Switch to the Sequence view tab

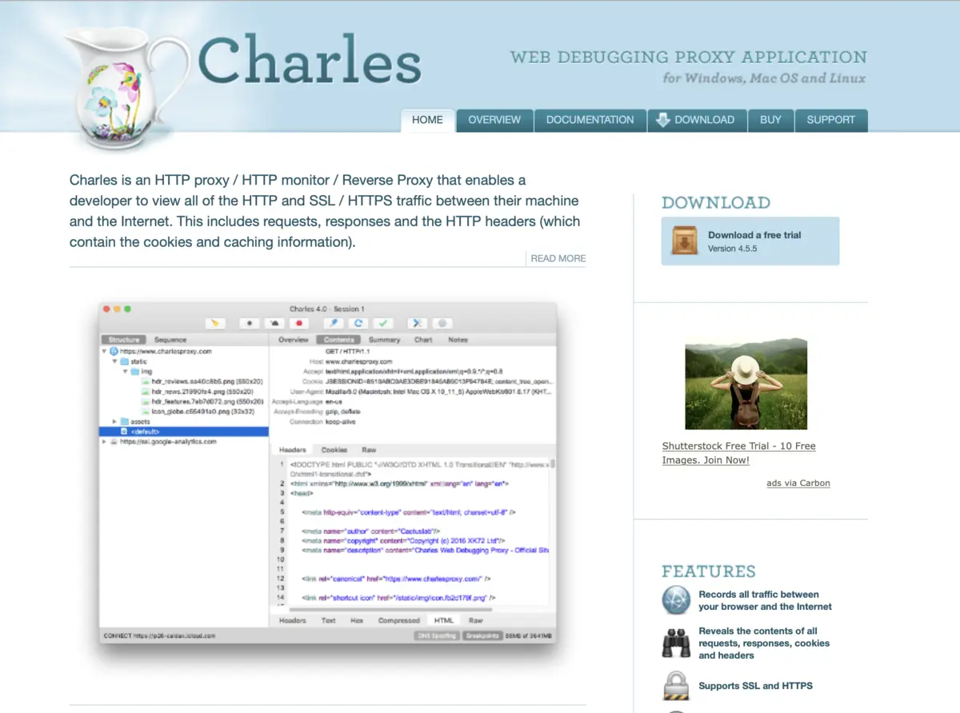point(170,340)
